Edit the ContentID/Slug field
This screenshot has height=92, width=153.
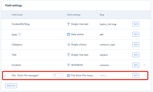coord(136,24)
